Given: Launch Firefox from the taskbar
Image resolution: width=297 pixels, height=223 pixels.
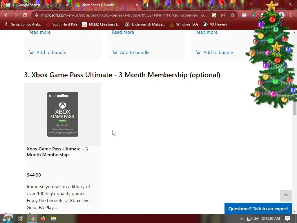Looking at the screenshot, I should pos(43,219).
